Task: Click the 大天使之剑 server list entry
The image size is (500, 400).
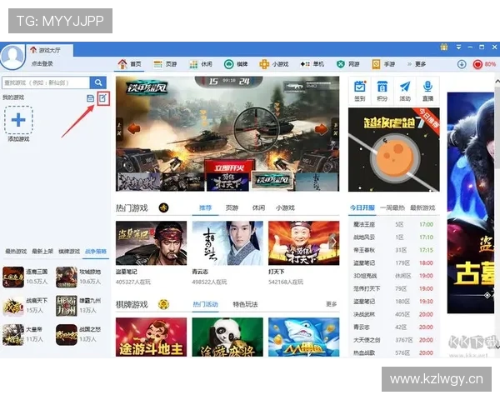Action: coord(393,340)
